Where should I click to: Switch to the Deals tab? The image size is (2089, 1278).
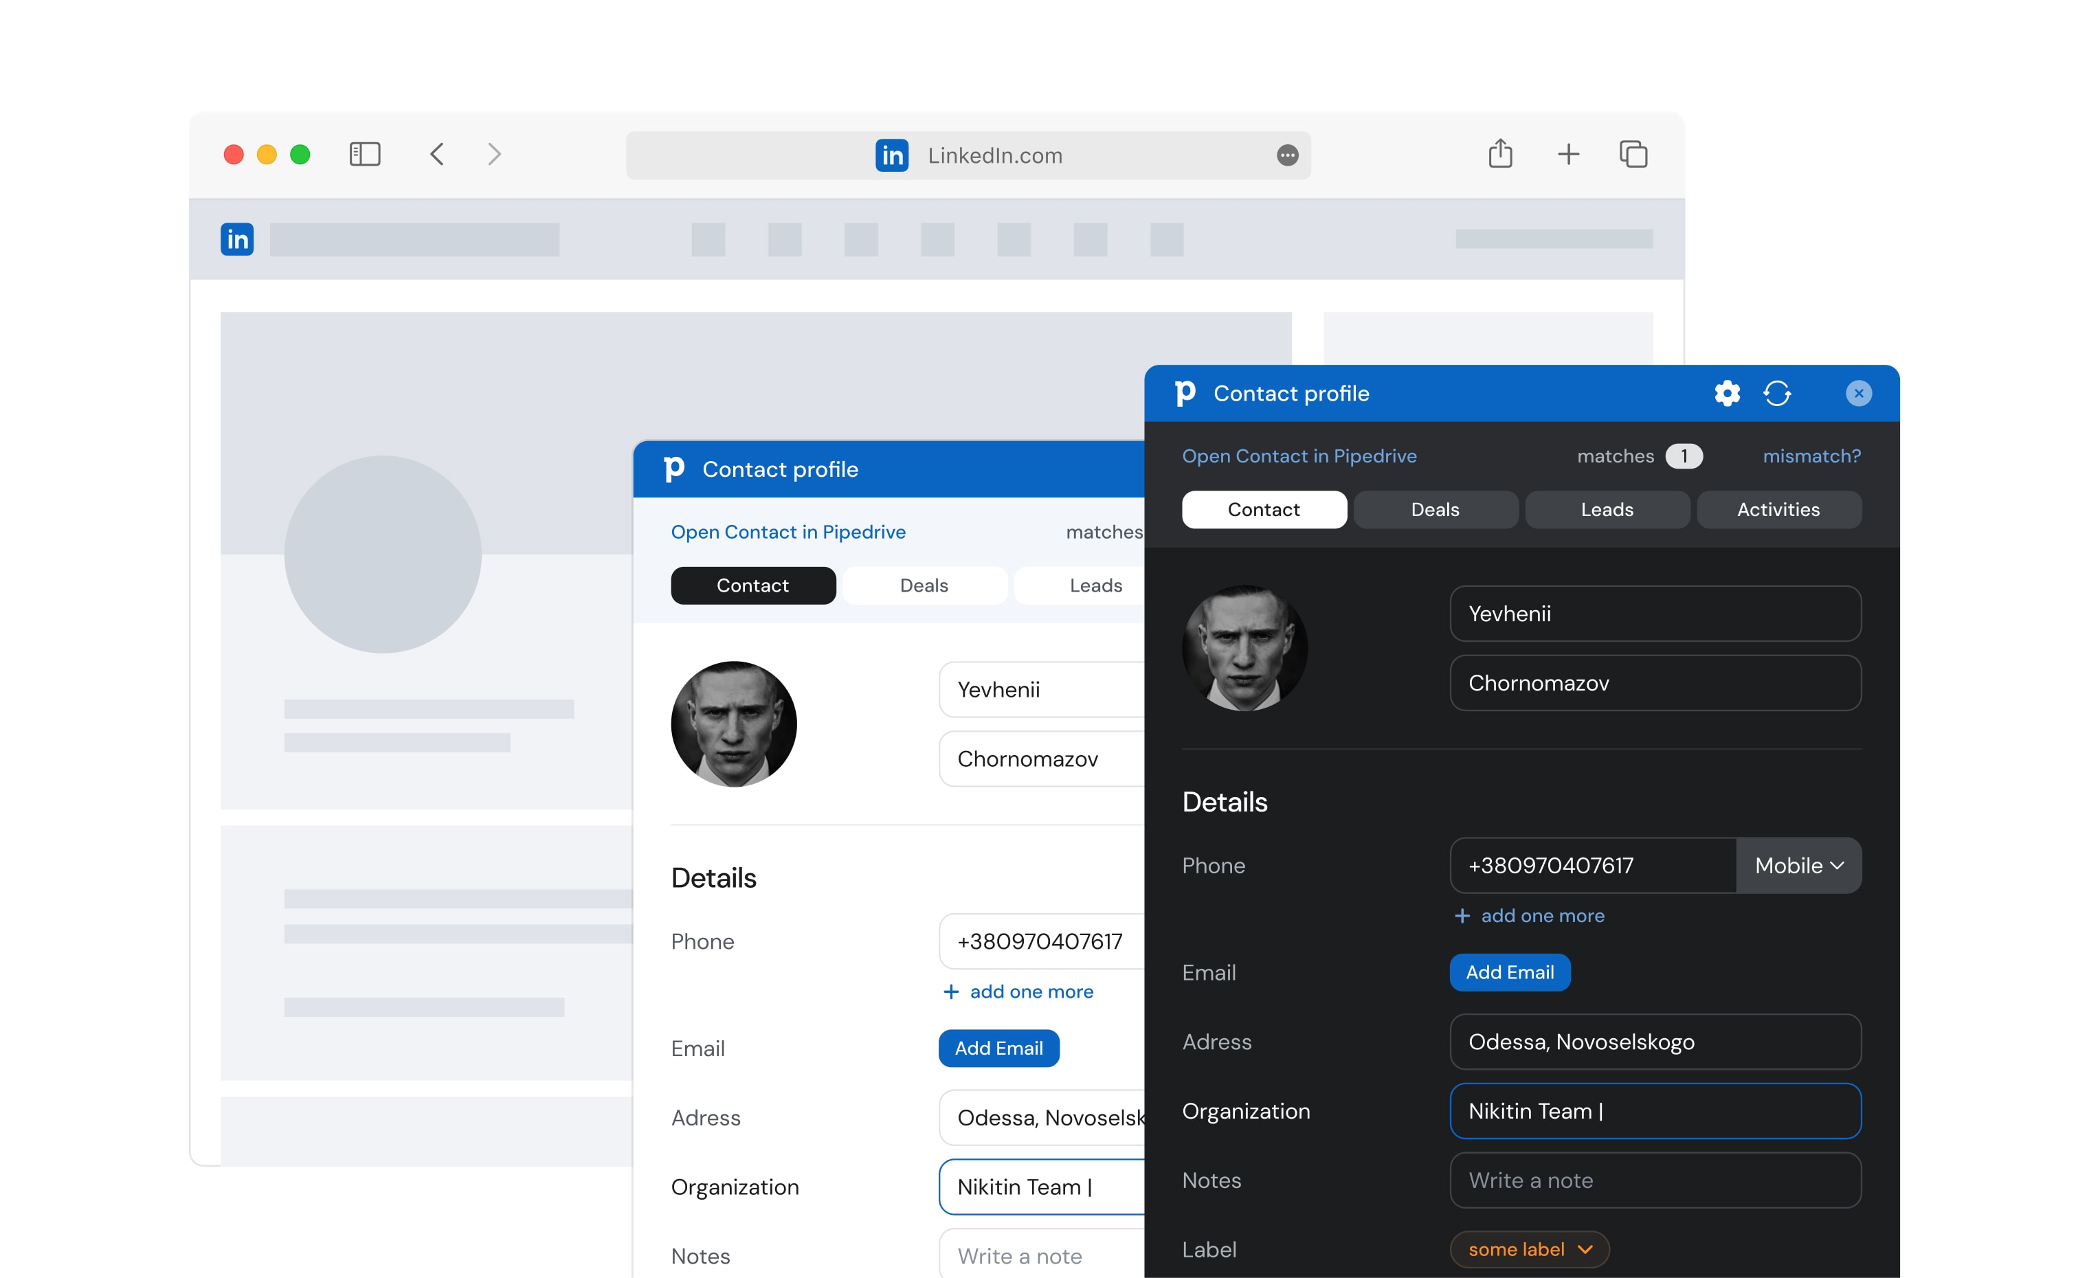[1436, 509]
